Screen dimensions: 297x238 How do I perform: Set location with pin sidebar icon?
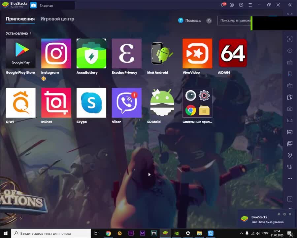click(290, 155)
